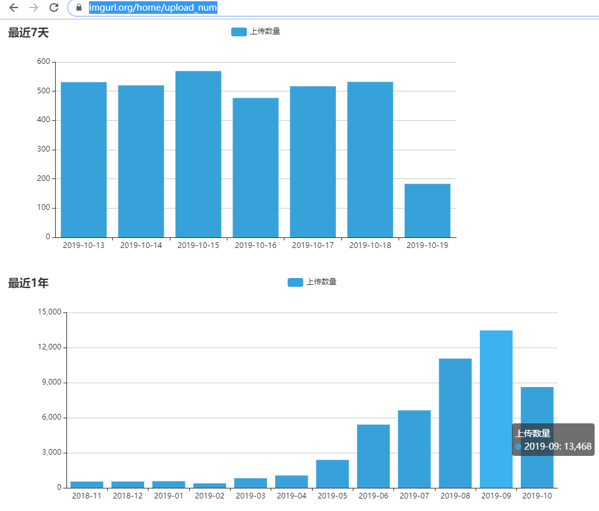Click the 2019-10-17 bar
599x511 pixels.
313,162
